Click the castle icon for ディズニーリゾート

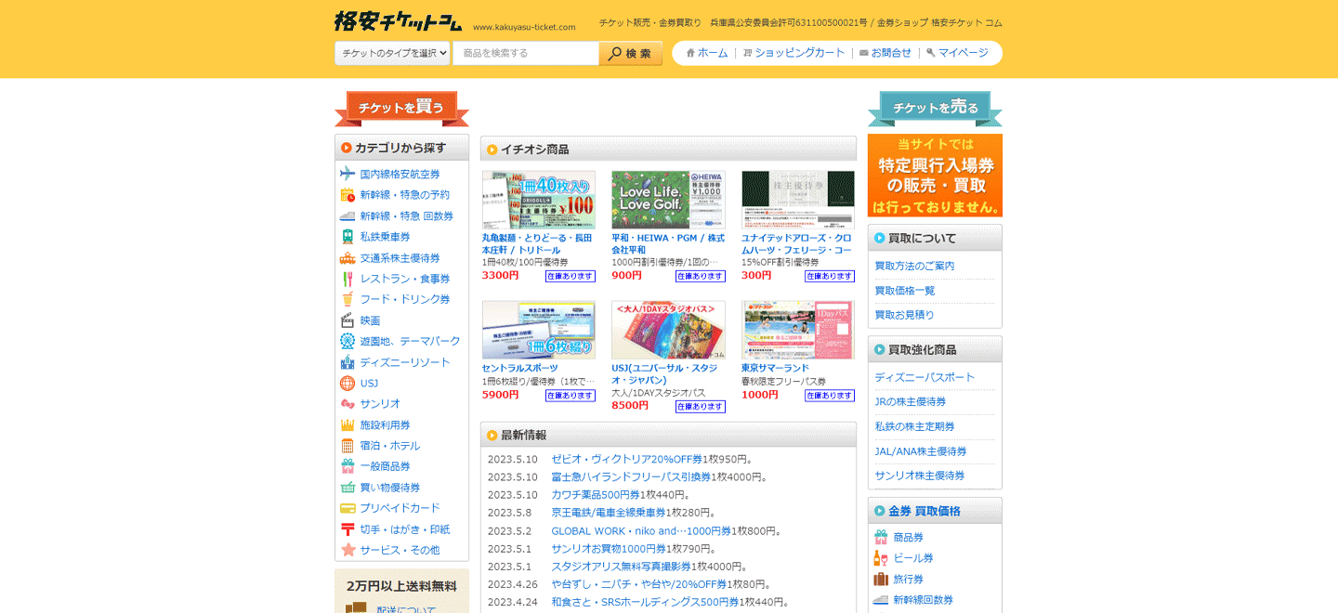coord(348,362)
